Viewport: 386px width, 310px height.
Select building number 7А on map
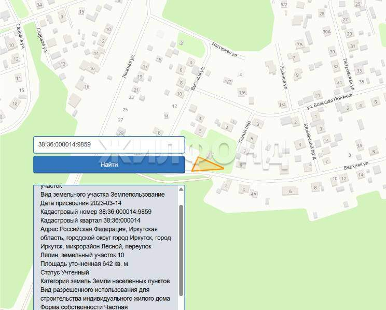(299, 45)
